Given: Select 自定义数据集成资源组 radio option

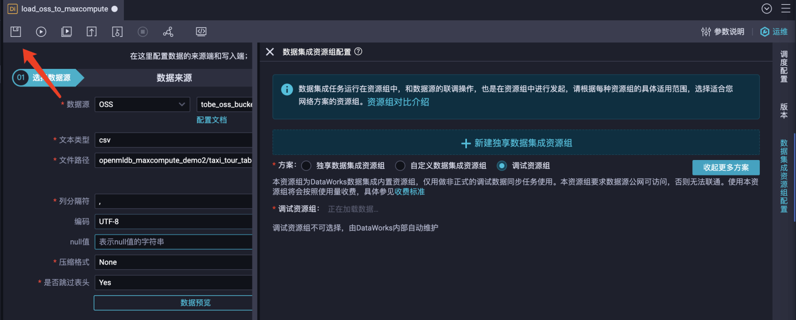Looking at the screenshot, I should pos(400,166).
